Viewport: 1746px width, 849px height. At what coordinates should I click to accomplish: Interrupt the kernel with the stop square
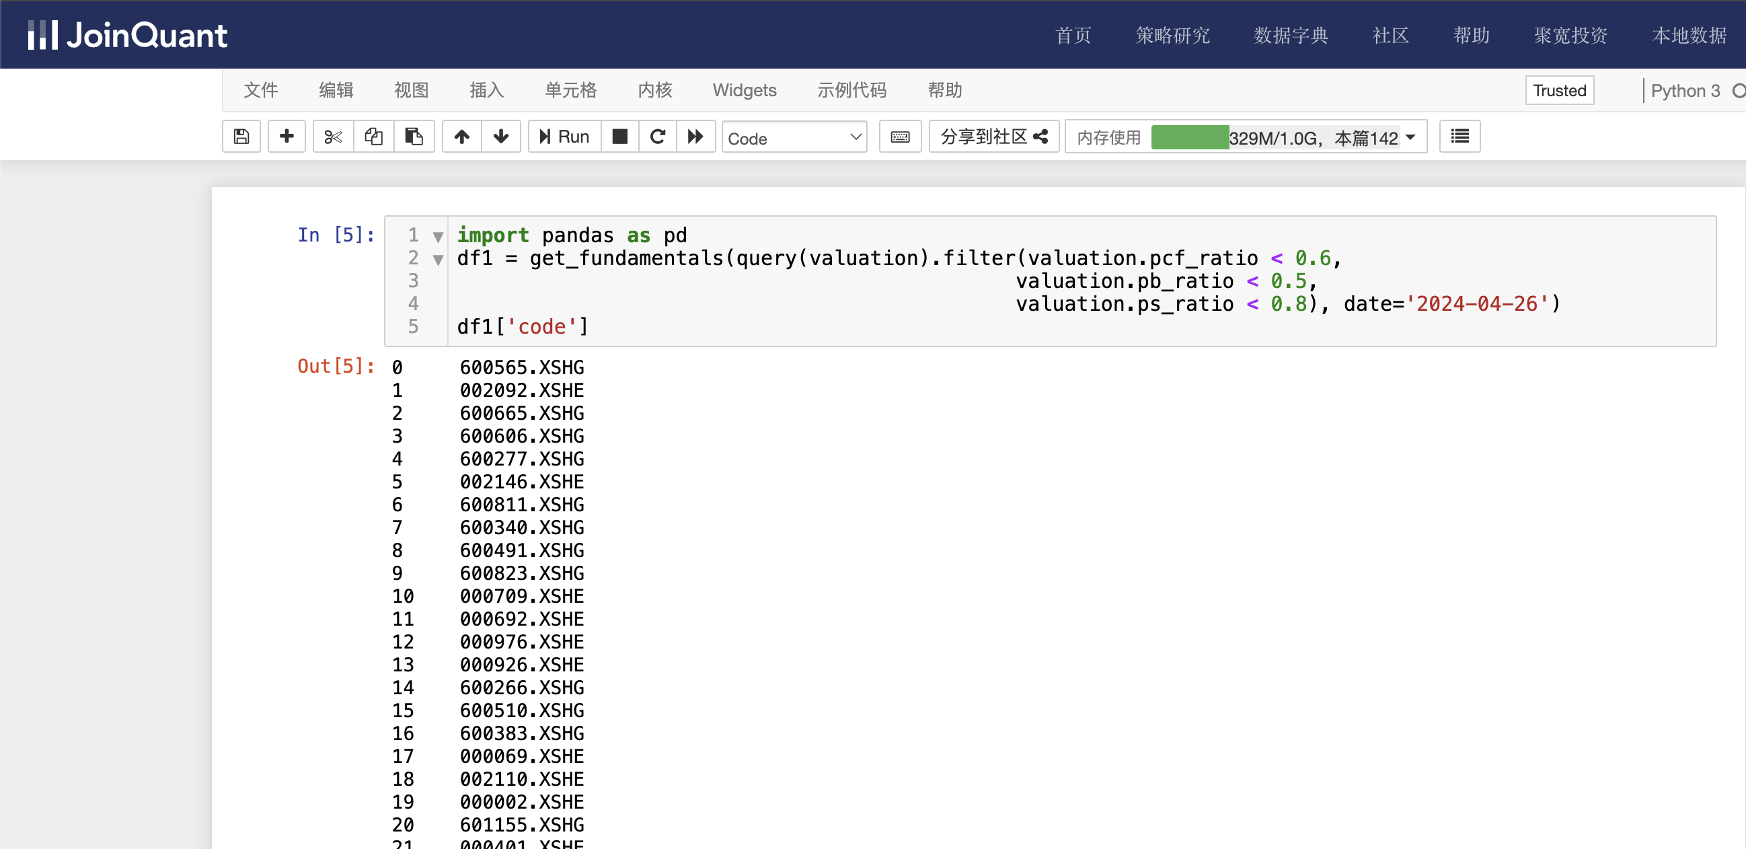tap(619, 137)
